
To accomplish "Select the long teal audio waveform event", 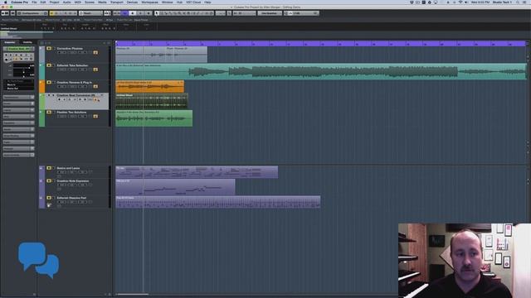I will point(321,71).
